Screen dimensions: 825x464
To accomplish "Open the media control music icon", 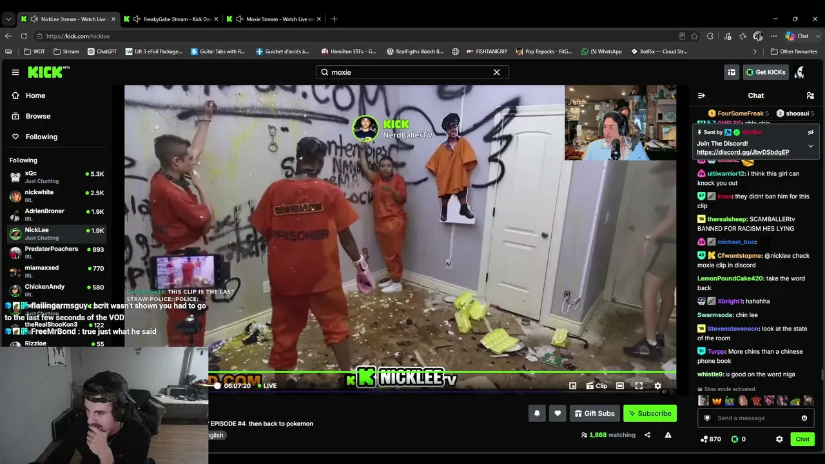I will pos(727,36).
